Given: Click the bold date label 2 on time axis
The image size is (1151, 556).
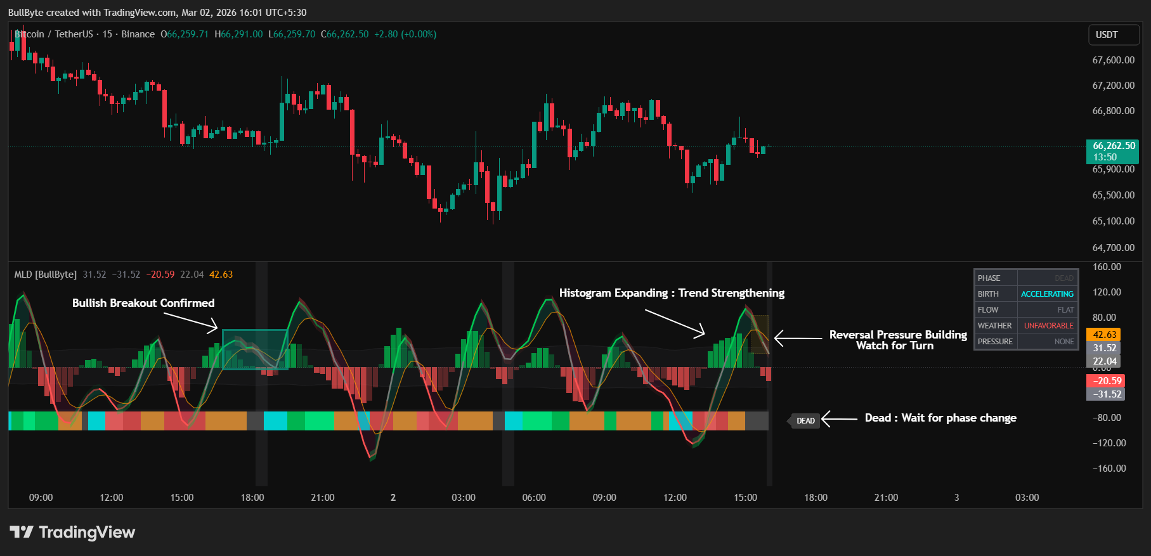Looking at the screenshot, I should (393, 498).
